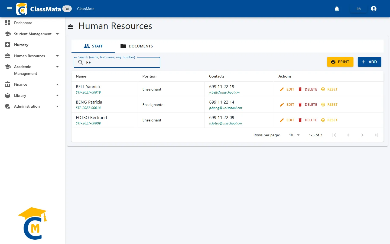Edit FOTSO Bertrand's record
The image size is (390, 244).
287,120
